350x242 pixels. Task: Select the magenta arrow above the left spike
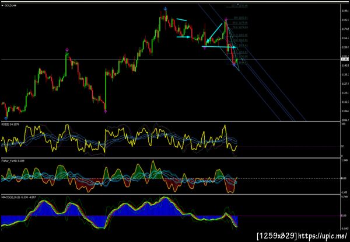coord(67,50)
